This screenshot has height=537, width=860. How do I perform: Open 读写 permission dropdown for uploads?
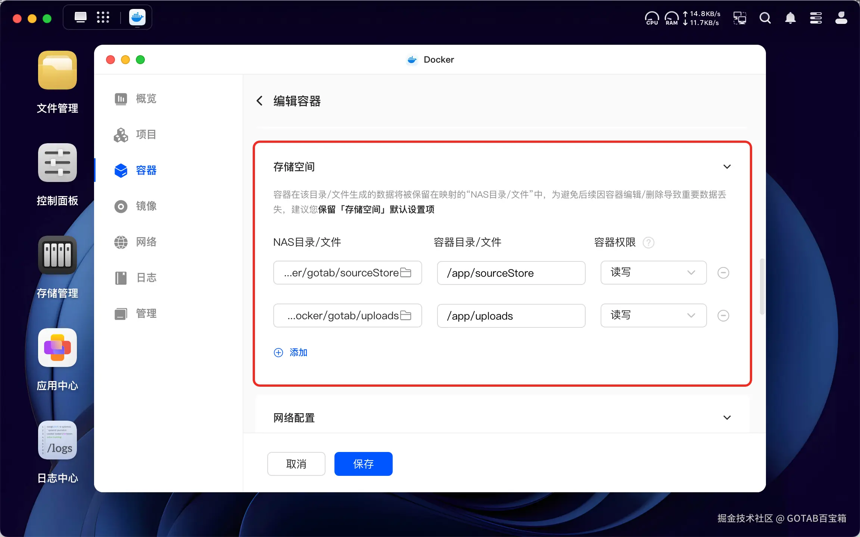coord(653,315)
